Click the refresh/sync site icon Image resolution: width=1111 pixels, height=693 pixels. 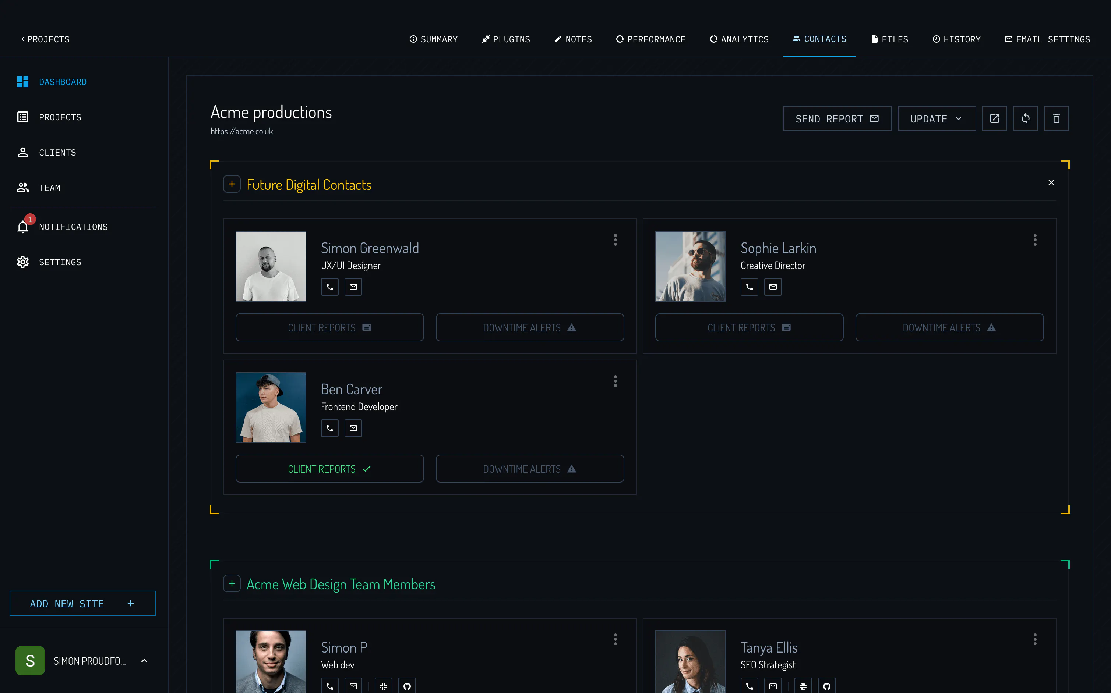(1025, 119)
